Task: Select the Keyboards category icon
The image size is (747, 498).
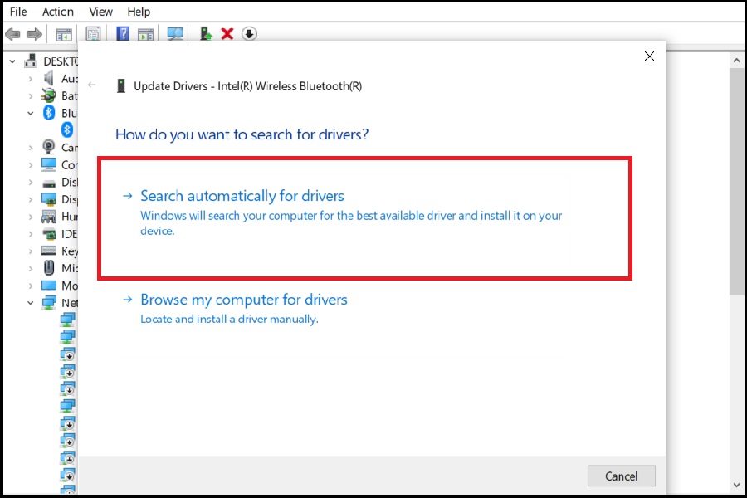Action: pos(49,251)
